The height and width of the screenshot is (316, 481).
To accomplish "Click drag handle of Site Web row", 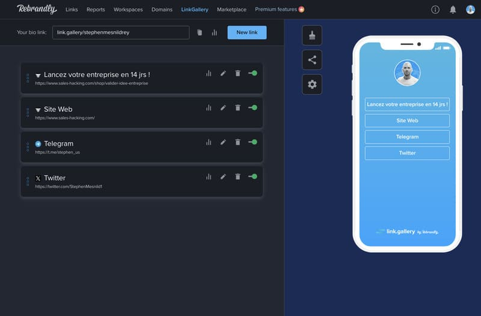I will 28,112.
